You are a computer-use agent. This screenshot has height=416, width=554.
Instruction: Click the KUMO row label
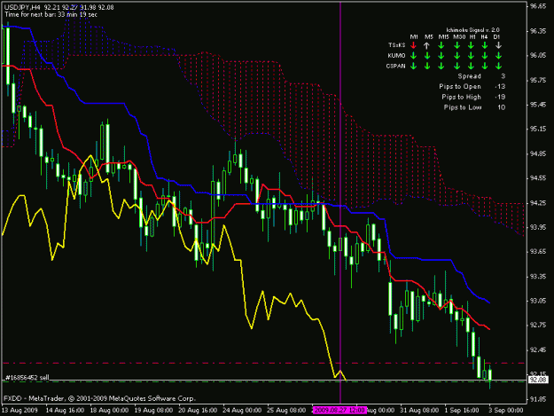396,56
